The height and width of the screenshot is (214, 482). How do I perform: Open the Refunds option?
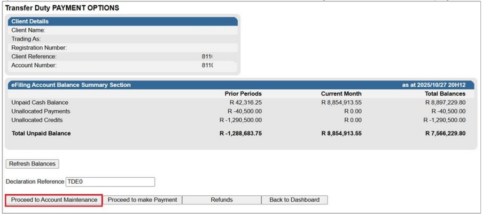(222, 200)
